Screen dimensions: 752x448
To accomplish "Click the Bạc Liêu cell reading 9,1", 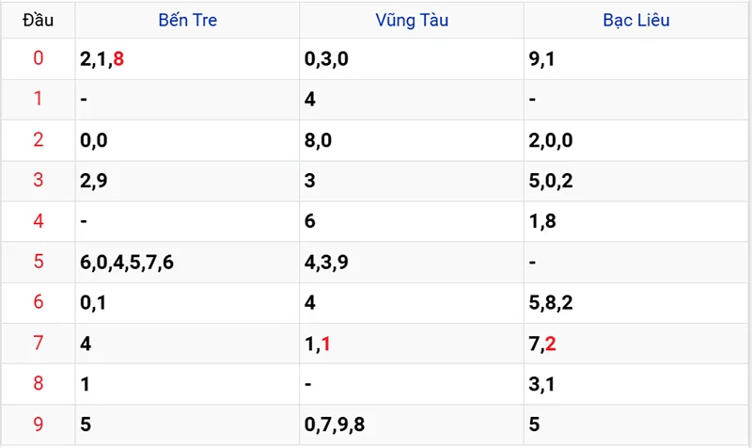I will (x=541, y=59).
